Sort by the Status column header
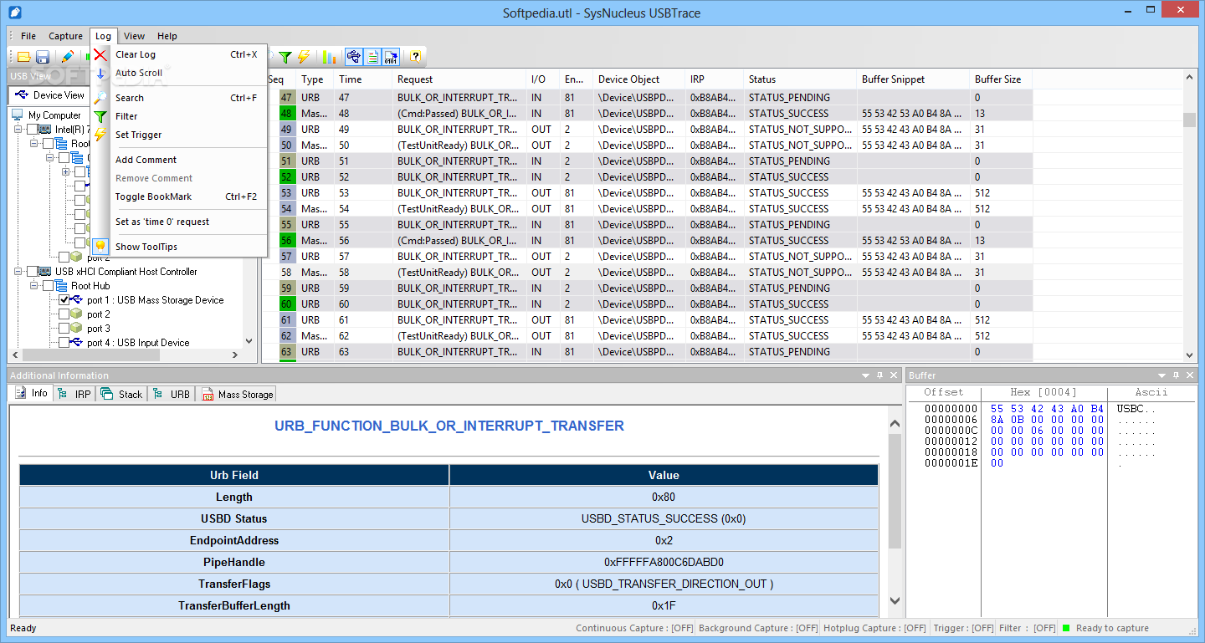Screen dimensions: 1205x643 (800, 79)
